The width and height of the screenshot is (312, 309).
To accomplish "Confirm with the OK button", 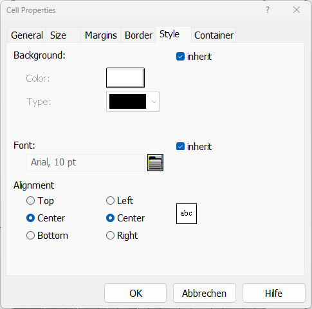I will point(136,293).
